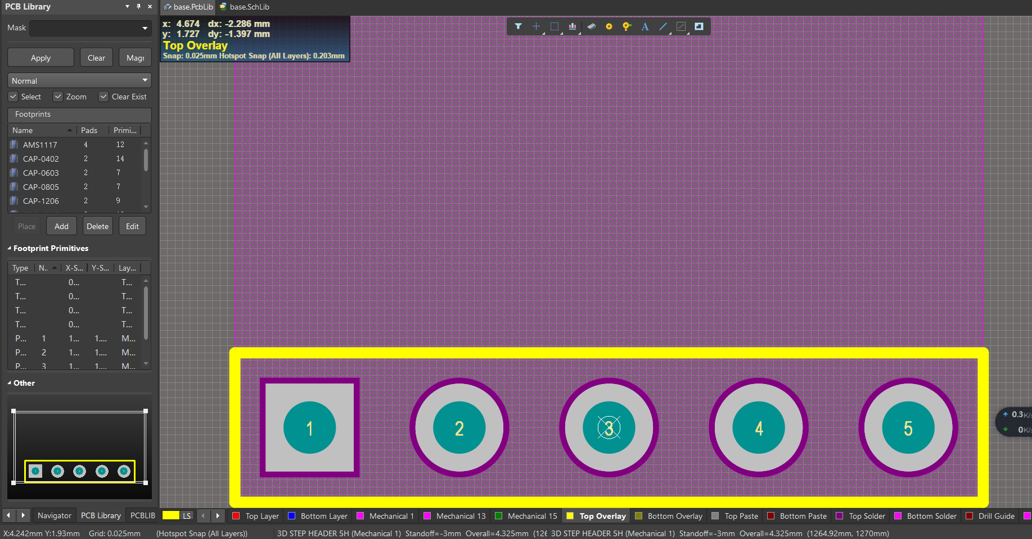Switch to the Mechanical 13 layer tab

(454, 516)
